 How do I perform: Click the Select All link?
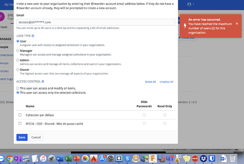tap(150, 82)
